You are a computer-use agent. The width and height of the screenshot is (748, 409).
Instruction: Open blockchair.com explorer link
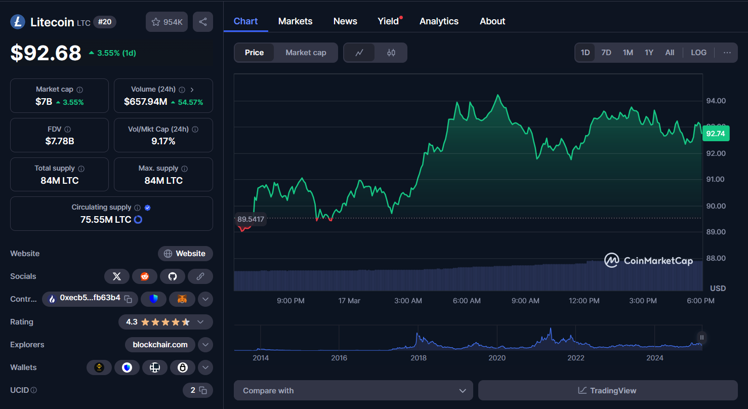coord(160,344)
